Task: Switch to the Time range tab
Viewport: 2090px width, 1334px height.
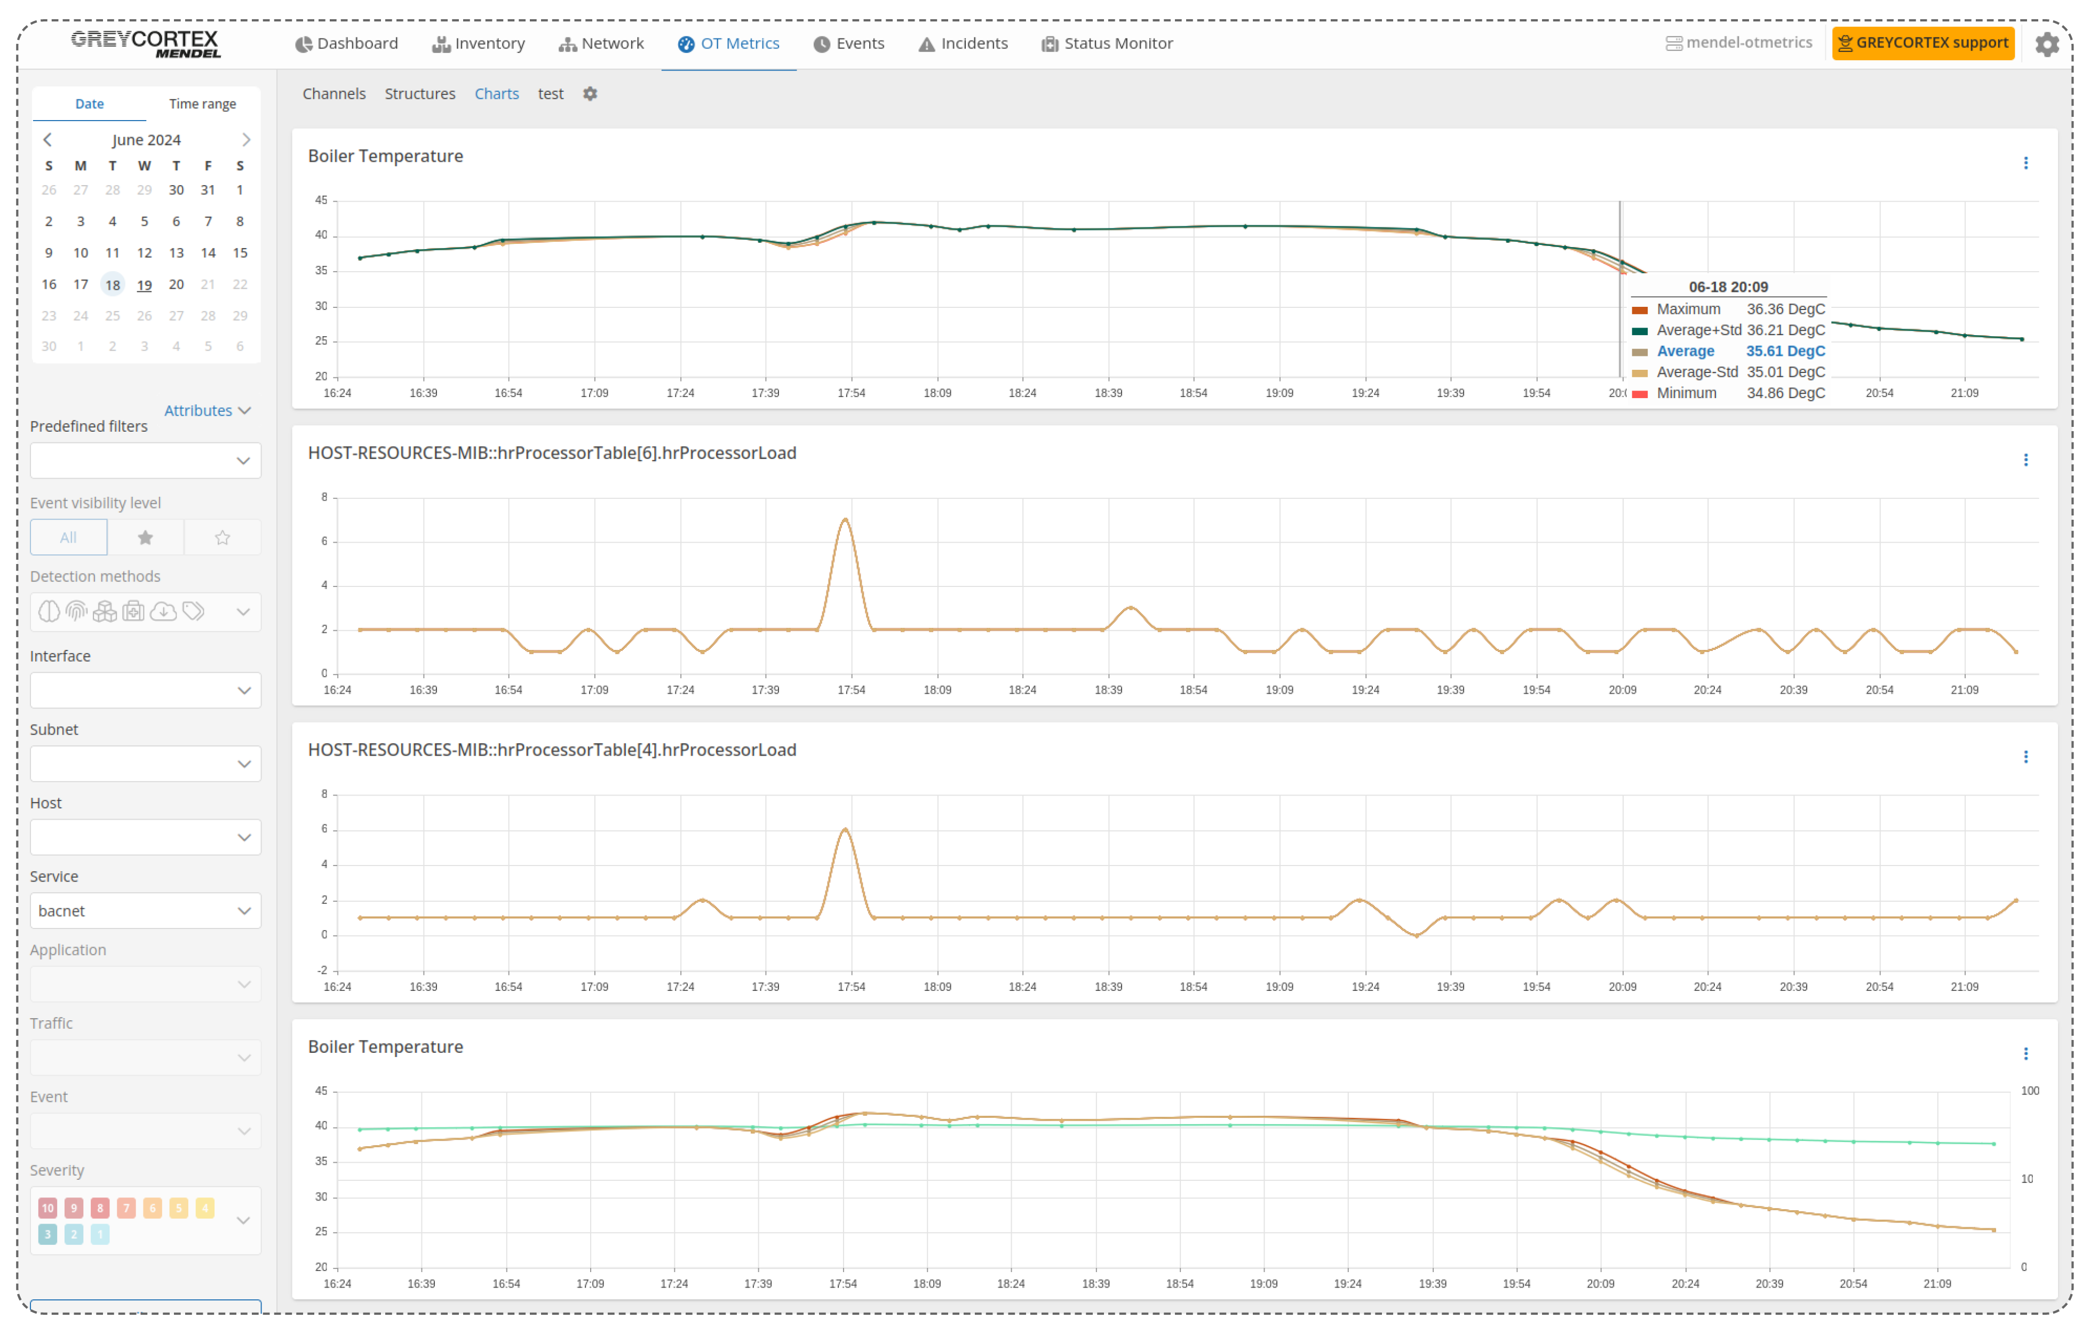Action: [202, 104]
